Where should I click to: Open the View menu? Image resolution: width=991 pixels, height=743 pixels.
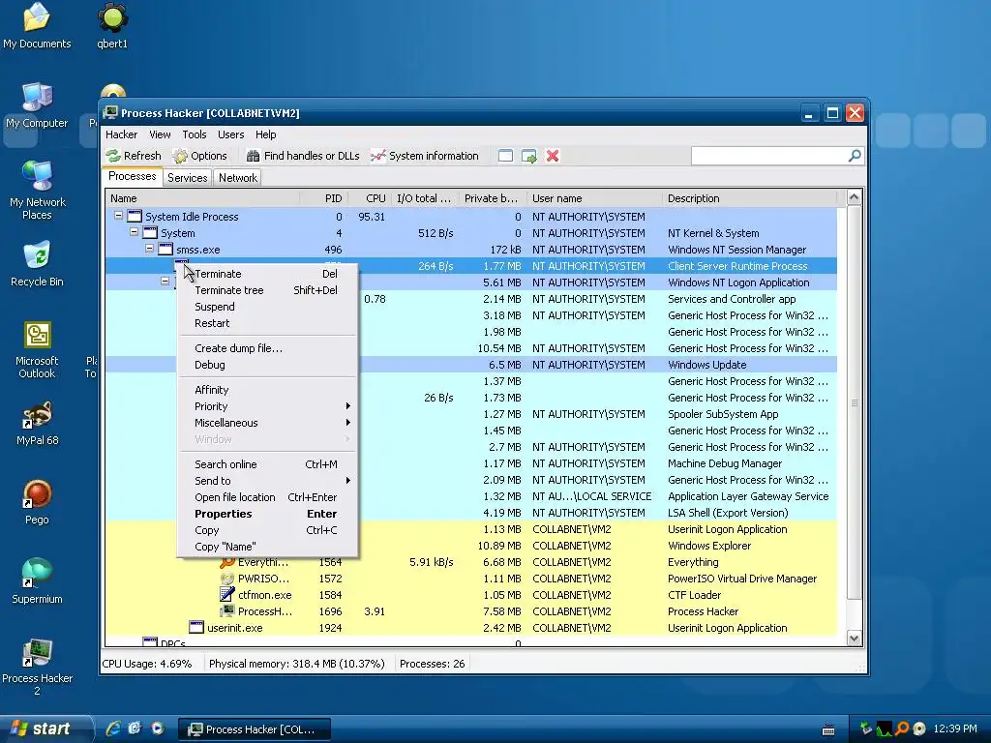[x=160, y=134]
